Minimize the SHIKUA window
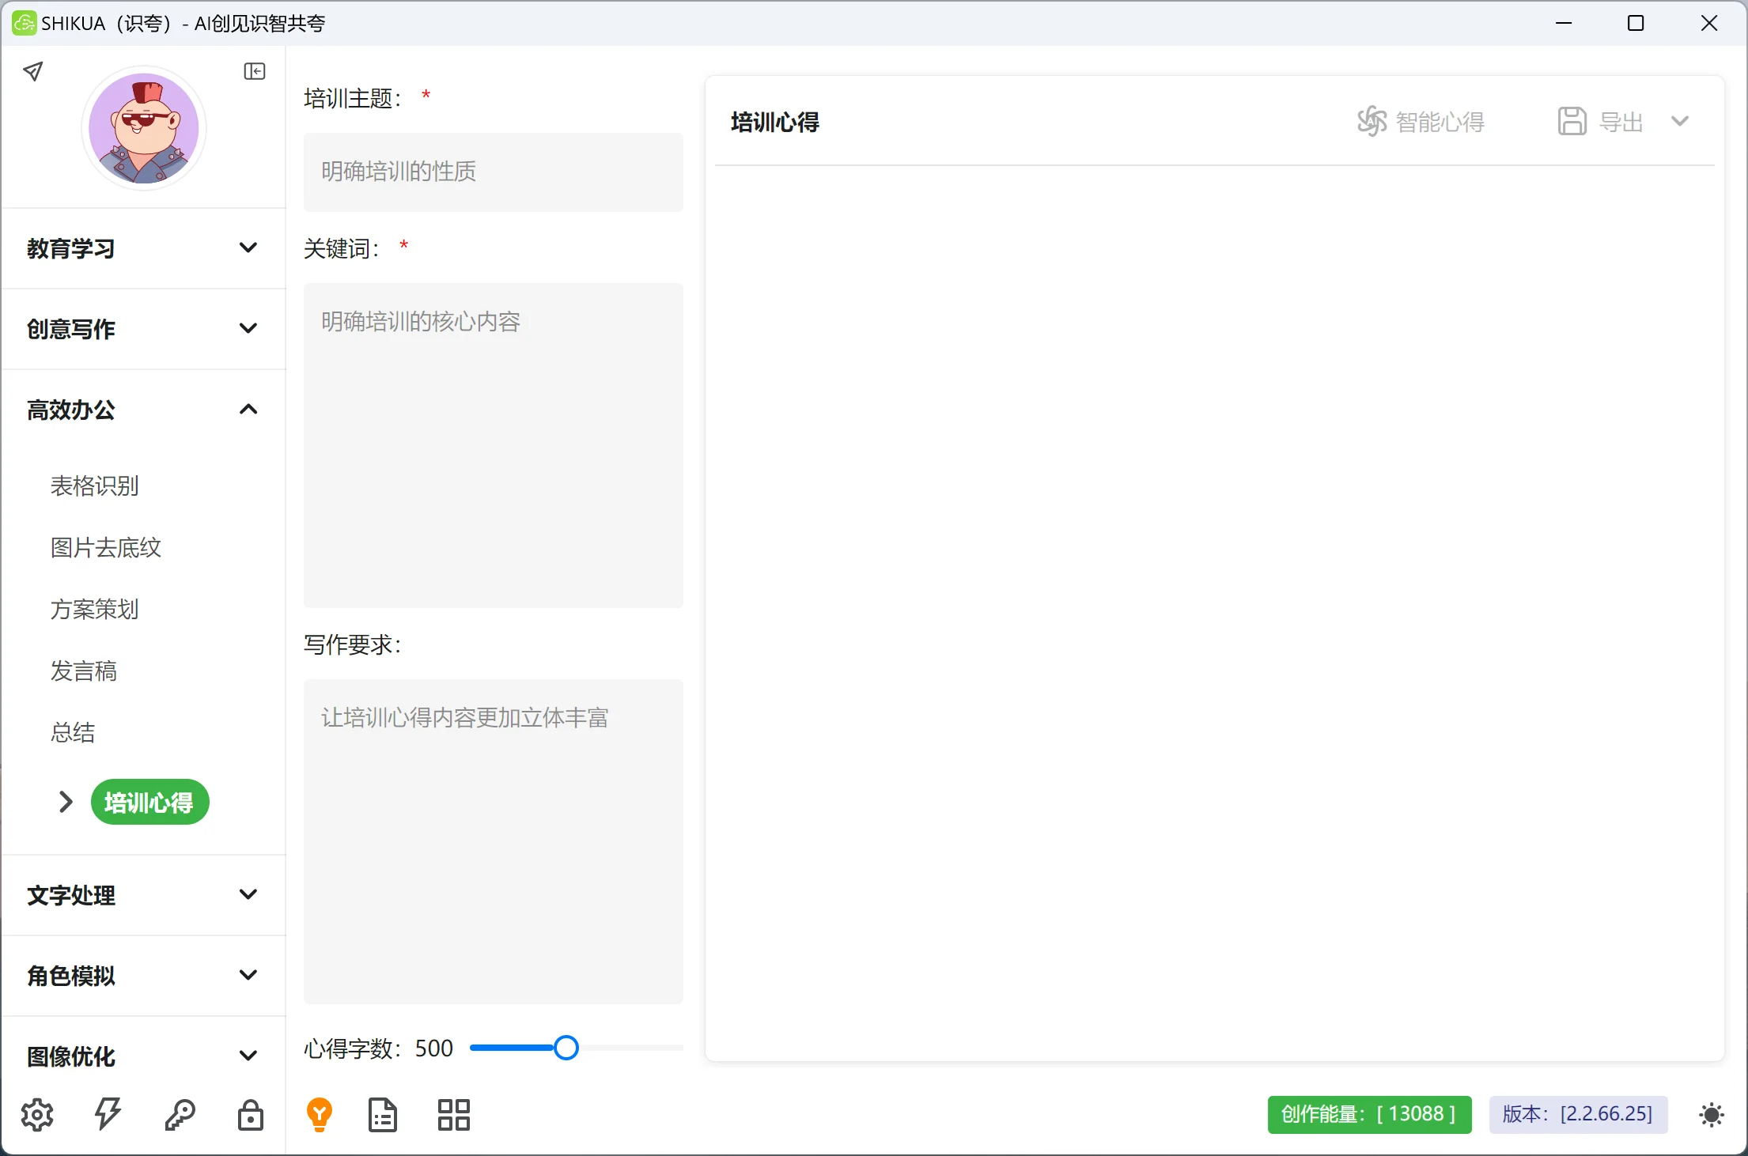Image resolution: width=1748 pixels, height=1156 pixels. pyautogui.click(x=1564, y=23)
